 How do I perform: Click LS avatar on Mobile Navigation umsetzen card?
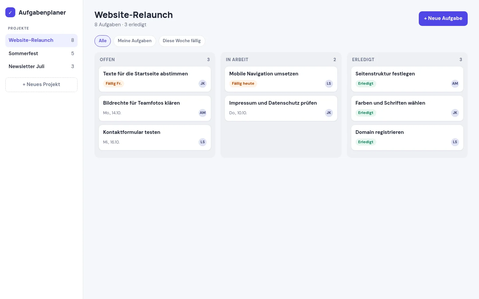click(x=329, y=84)
